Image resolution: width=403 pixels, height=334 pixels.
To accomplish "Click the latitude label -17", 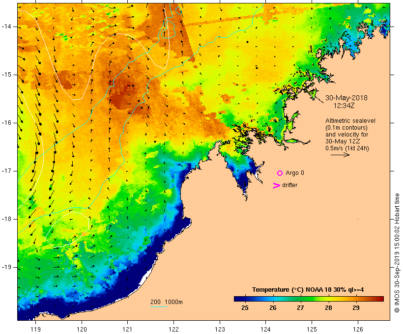I will click(x=6, y=171).
